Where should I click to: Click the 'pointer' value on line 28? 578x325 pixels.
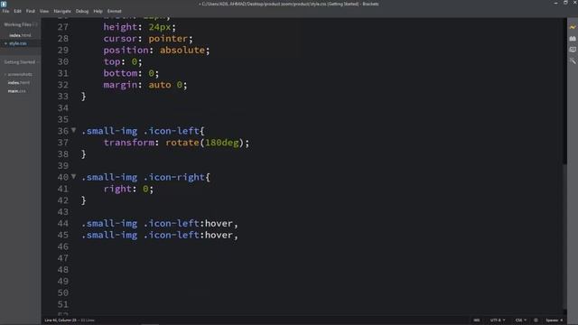click(168, 38)
